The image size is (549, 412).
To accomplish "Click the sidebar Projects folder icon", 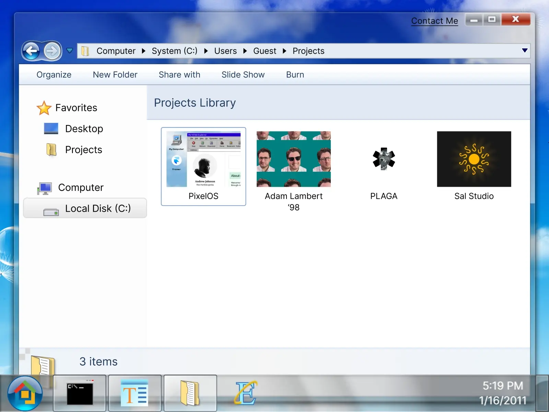I will pyautogui.click(x=51, y=150).
